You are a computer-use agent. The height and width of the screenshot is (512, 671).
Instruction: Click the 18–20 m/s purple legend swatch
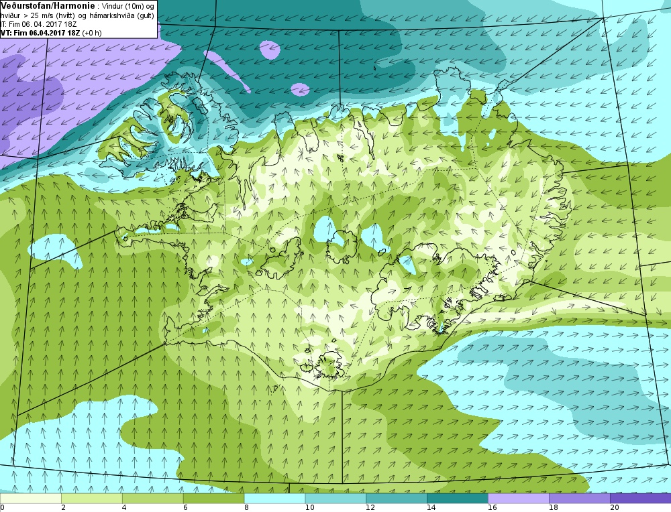click(580, 499)
